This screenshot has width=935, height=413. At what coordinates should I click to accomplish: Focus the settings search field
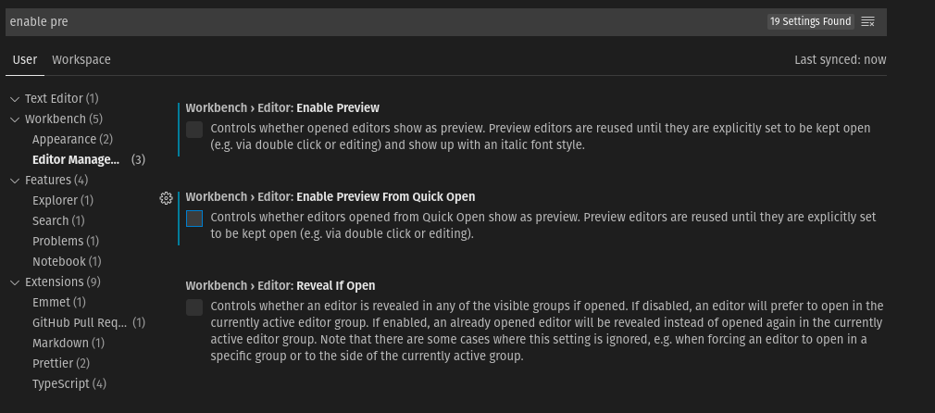click(x=381, y=21)
